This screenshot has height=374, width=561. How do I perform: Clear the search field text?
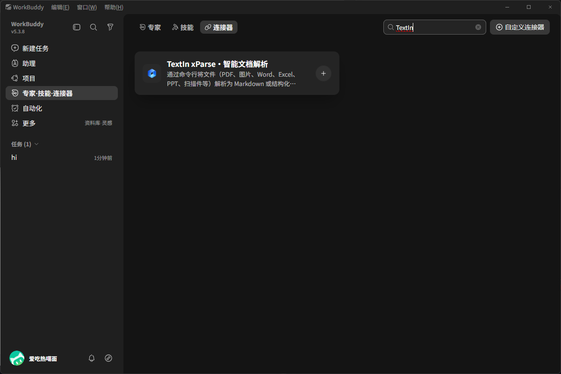(x=478, y=27)
